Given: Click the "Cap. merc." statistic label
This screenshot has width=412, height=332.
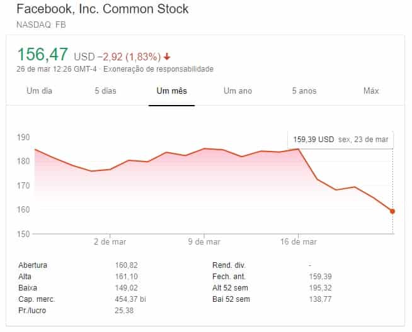Looking at the screenshot, I should pyautogui.click(x=35, y=299).
